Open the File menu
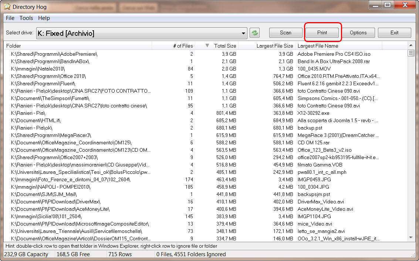Viewport: 419px width, 261px height. click(10, 18)
